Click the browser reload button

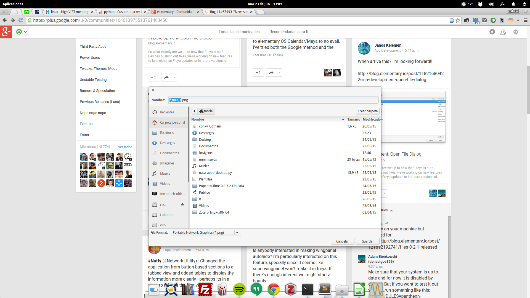[x=21, y=20]
